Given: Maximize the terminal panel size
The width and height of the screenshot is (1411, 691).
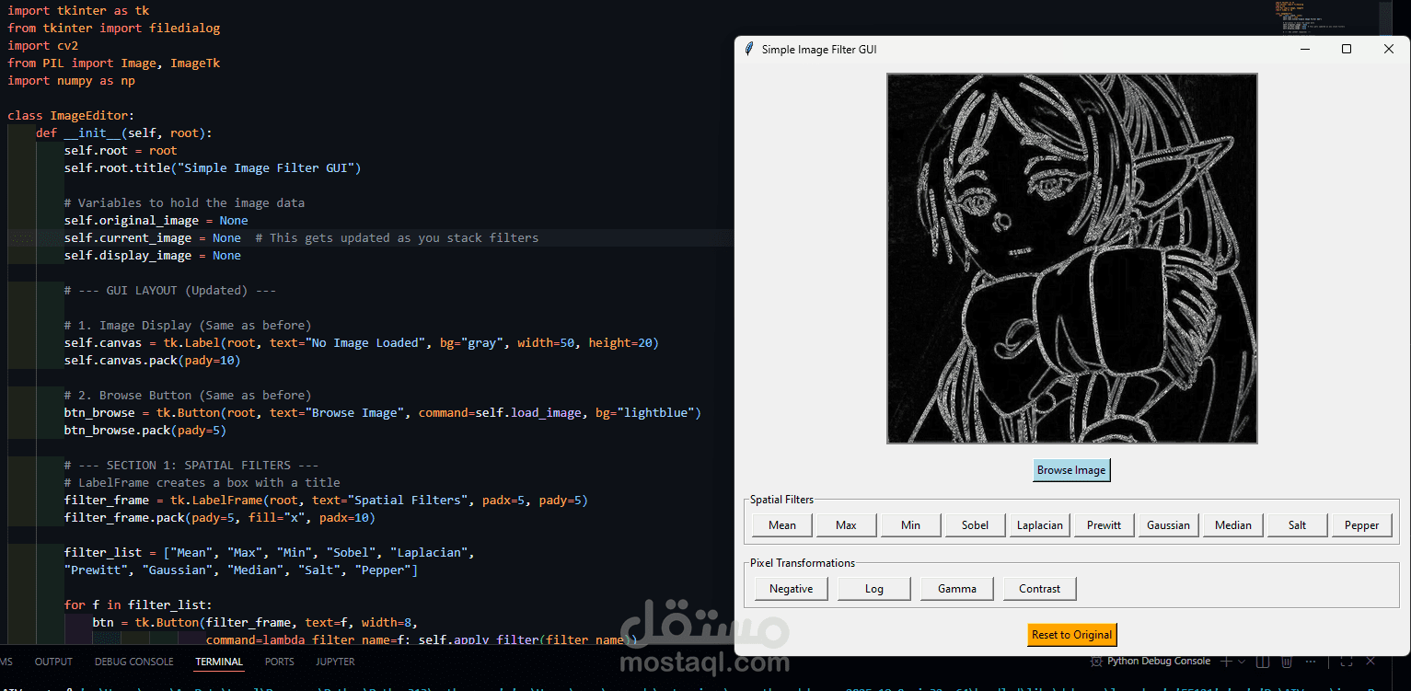Looking at the screenshot, I should 1346,662.
